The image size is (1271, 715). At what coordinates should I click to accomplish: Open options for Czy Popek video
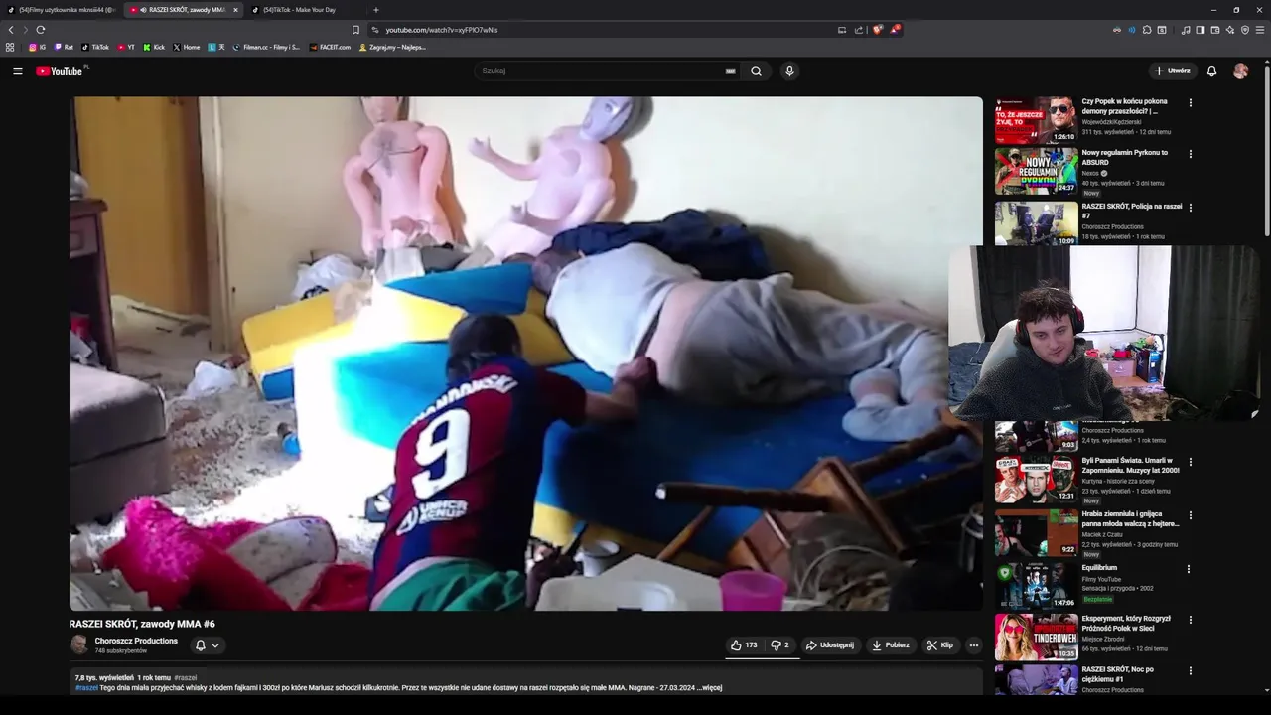tap(1190, 102)
